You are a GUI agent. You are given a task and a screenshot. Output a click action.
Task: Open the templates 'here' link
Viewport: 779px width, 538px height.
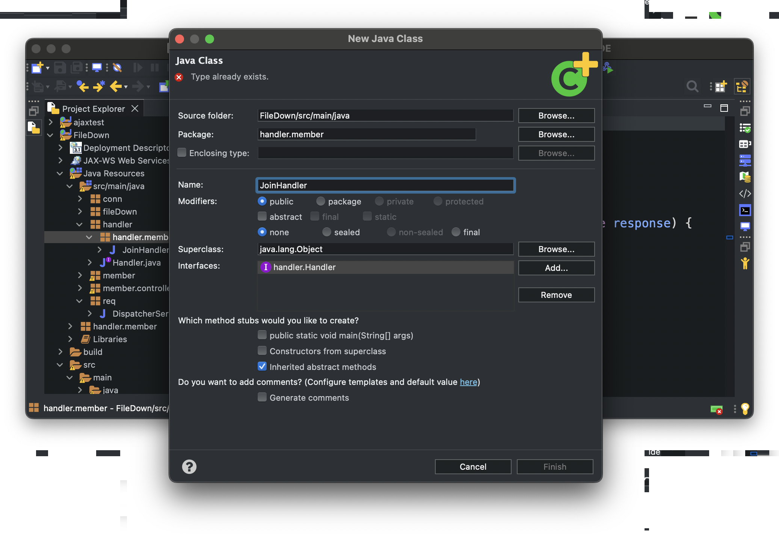pyautogui.click(x=468, y=382)
